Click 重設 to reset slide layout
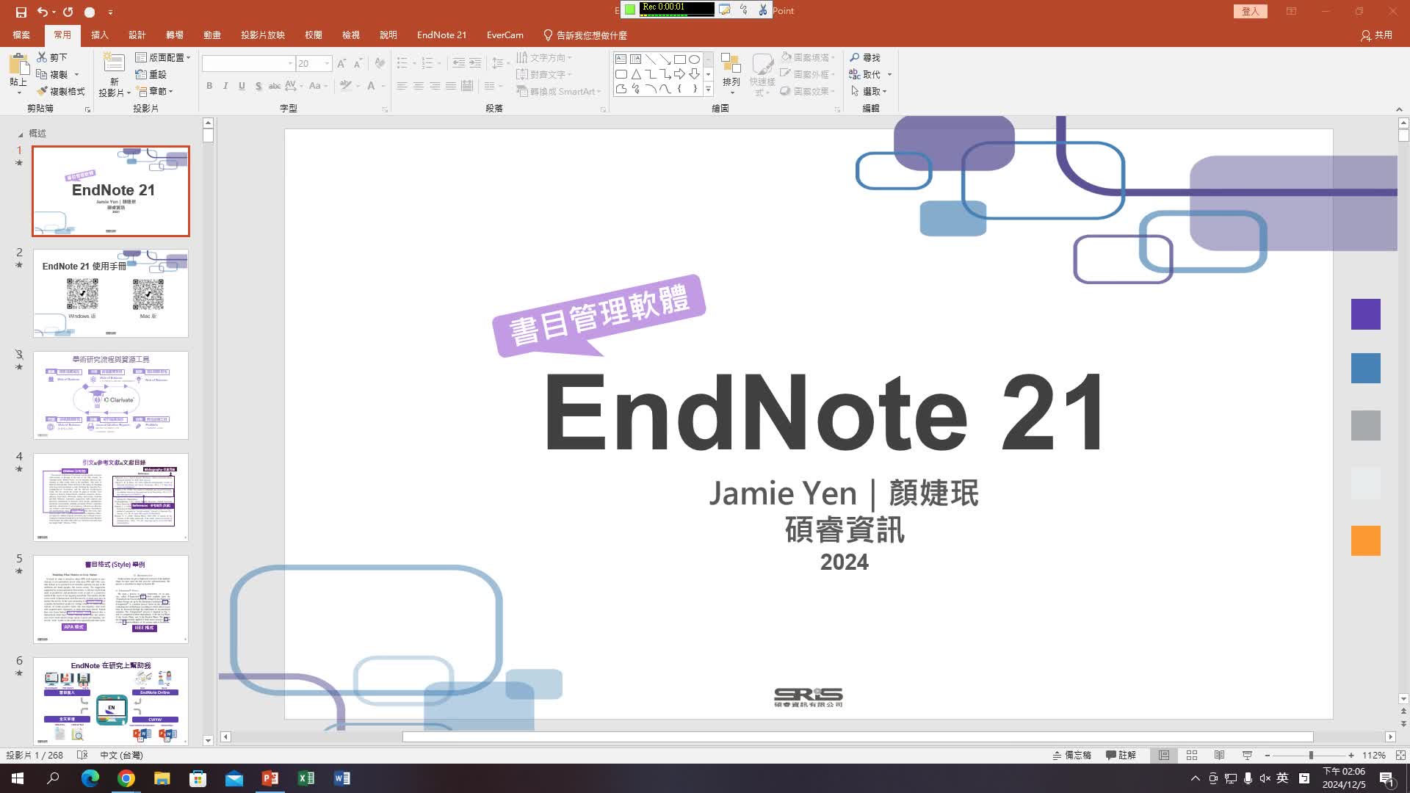 tap(151, 74)
